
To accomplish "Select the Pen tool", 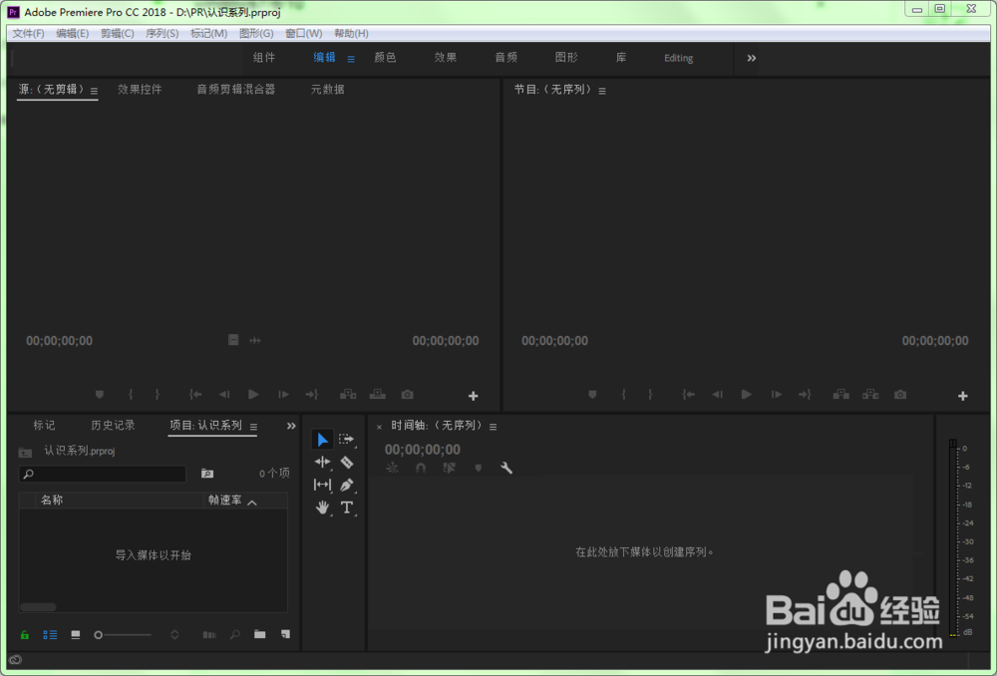I will 347,485.
